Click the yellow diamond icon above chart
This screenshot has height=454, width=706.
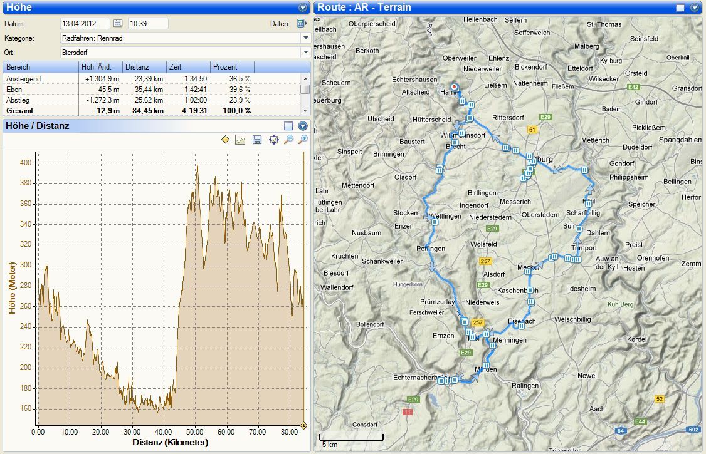pos(226,140)
